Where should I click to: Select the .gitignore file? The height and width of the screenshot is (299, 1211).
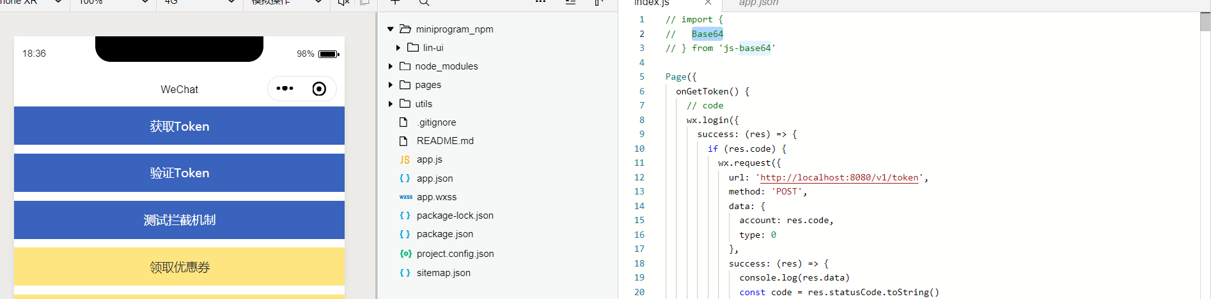point(436,122)
